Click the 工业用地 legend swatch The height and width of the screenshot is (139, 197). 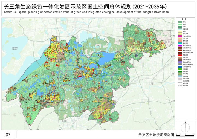click(180, 57)
